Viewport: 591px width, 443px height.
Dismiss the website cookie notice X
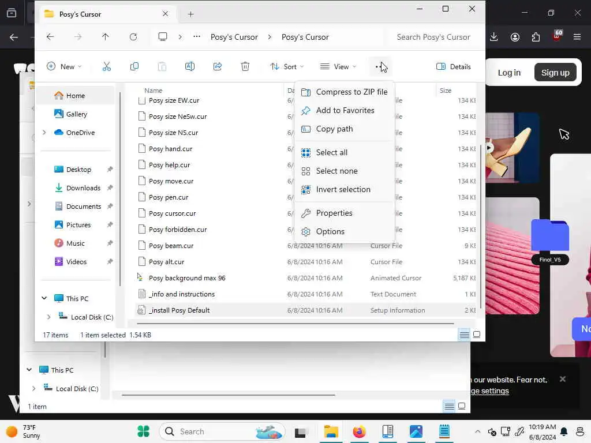tap(562, 379)
